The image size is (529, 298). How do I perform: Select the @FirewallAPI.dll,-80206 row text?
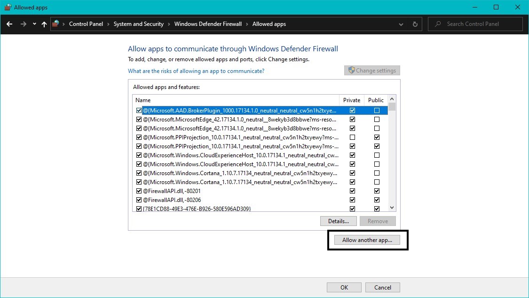[172, 200]
